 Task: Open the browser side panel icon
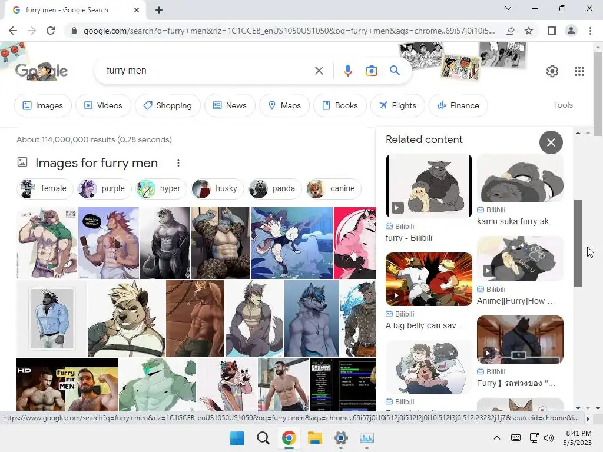[x=552, y=31]
